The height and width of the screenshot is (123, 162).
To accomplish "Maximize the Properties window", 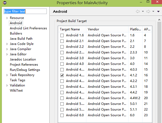I will pyautogui.click(x=148, y=2).
